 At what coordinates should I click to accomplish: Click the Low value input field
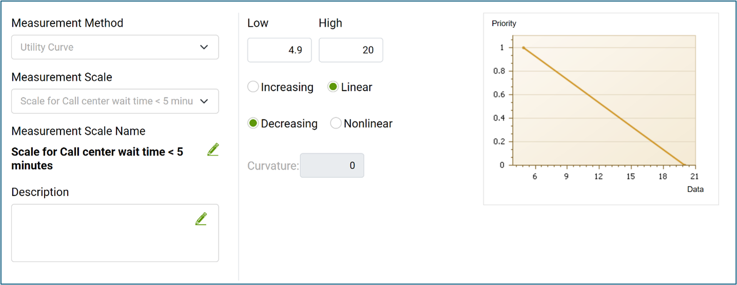[279, 50]
